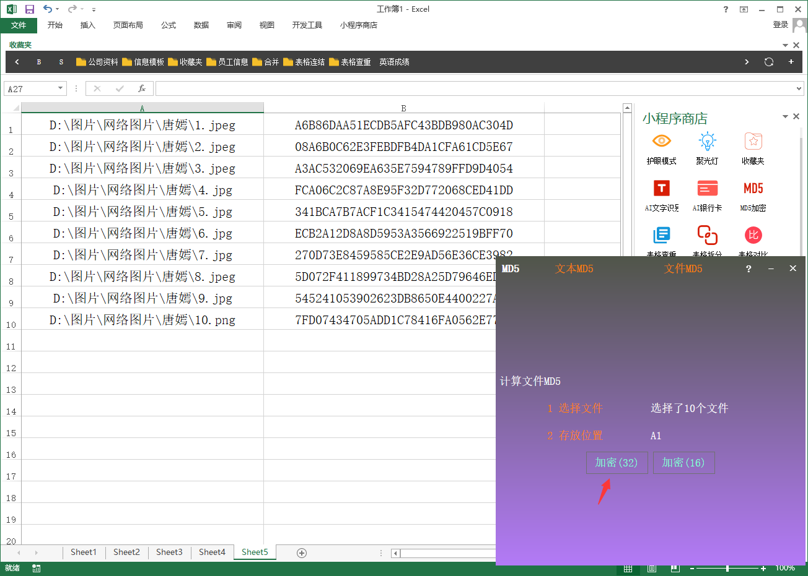Screen dimensions: 808x576
Task: Open the 审阅 tab
Action: [x=234, y=25]
